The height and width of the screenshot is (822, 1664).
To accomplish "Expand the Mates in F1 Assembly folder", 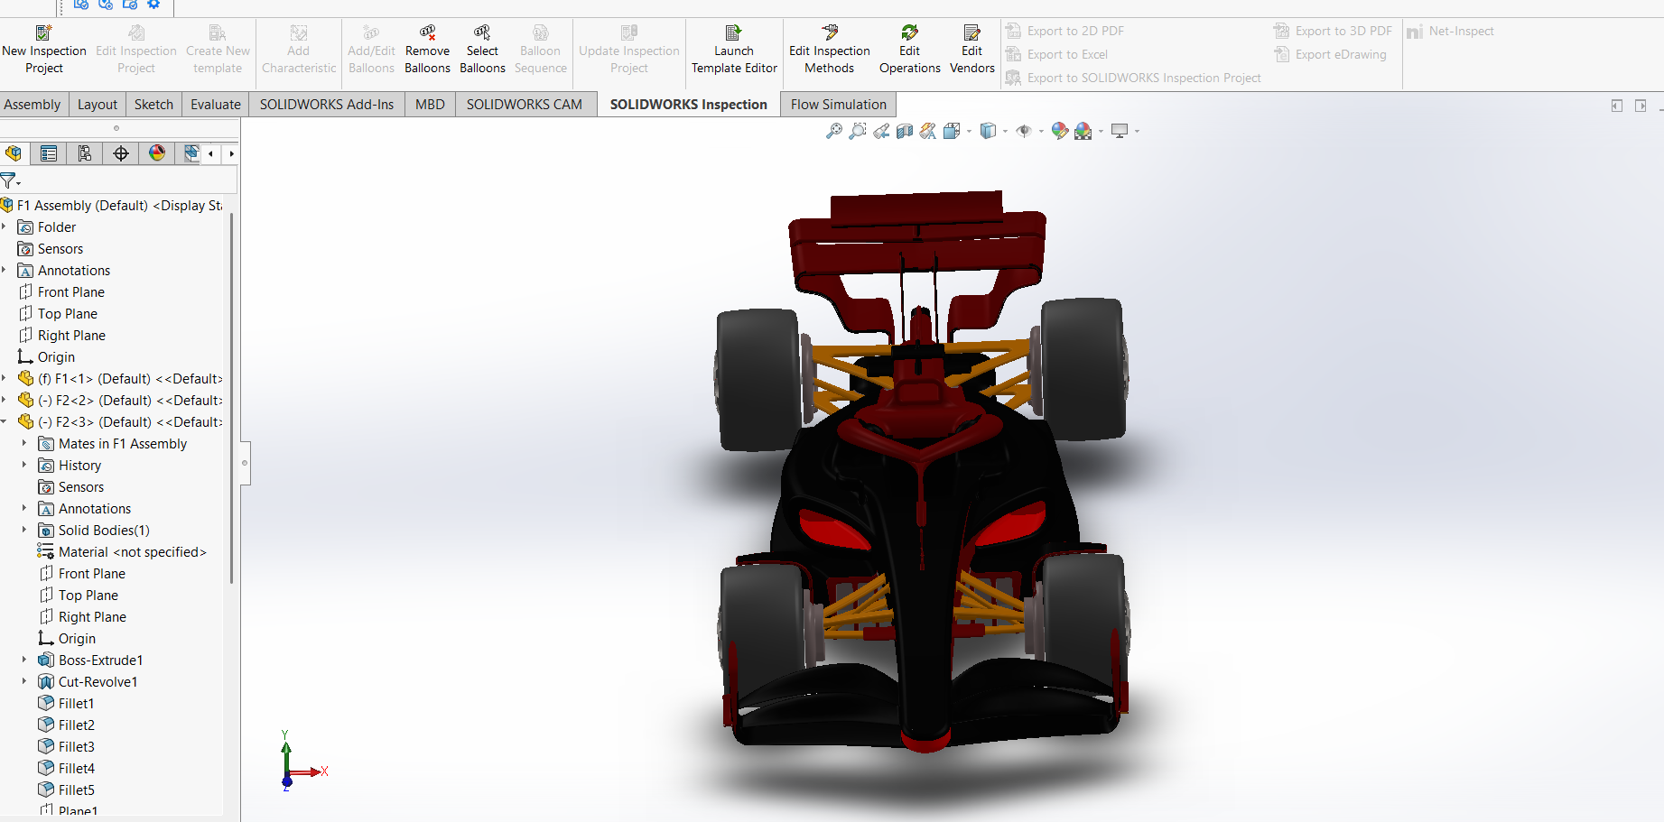I will (23, 443).
